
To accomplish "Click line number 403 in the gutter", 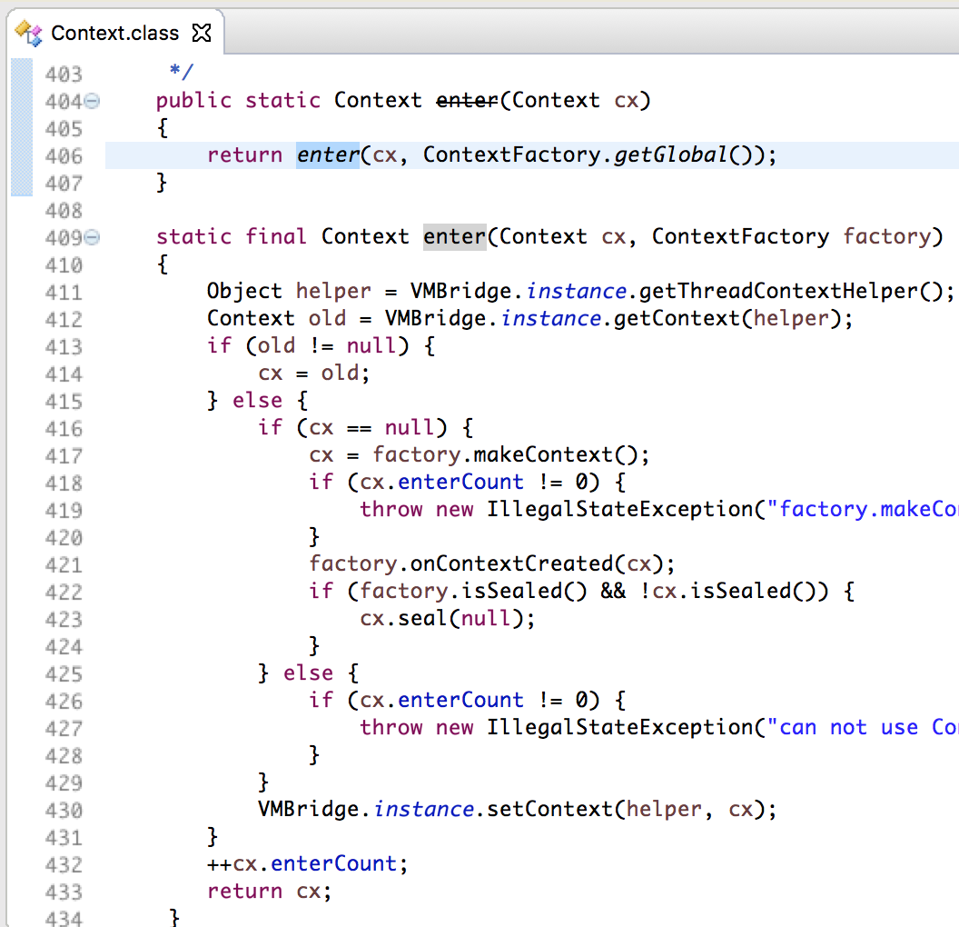I will point(64,74).
